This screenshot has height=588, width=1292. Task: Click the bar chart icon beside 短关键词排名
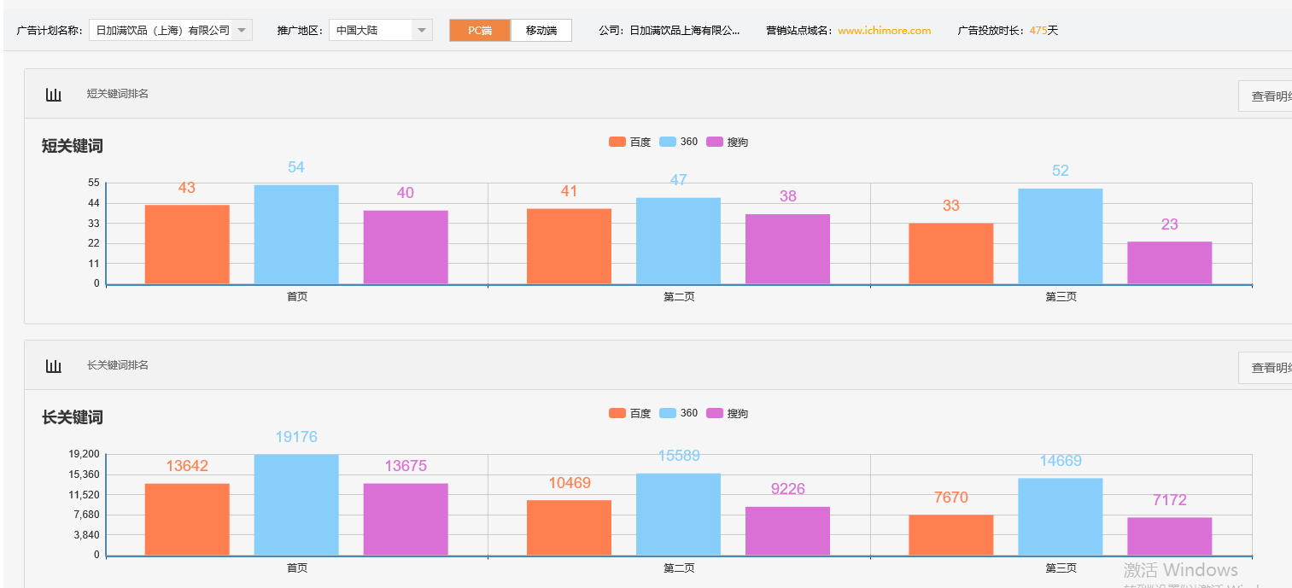54,95
